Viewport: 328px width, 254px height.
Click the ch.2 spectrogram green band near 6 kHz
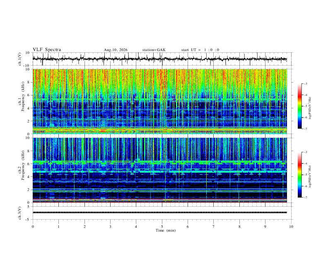point(159,162)
